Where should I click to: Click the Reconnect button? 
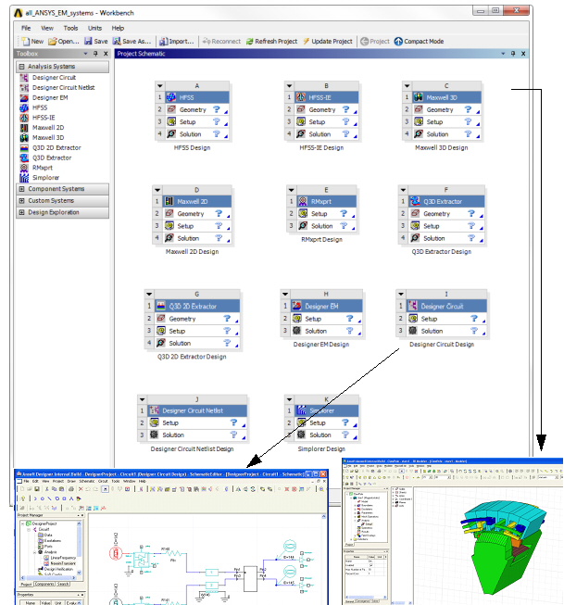pos(221,42)
